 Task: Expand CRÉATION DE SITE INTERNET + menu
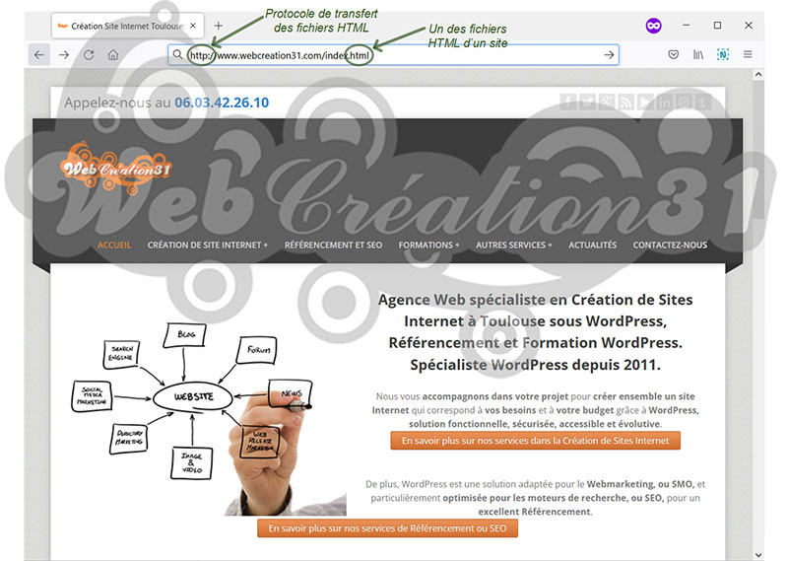click(x=208, y=245)
